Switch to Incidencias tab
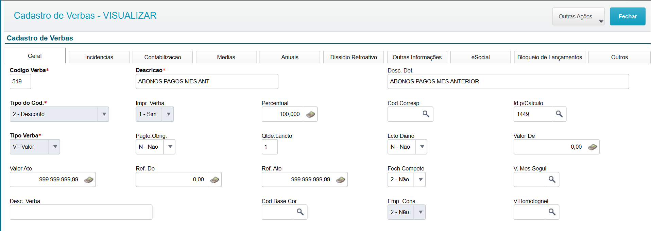The width and height of the screenshot is (651, 231). coord(99,57)
